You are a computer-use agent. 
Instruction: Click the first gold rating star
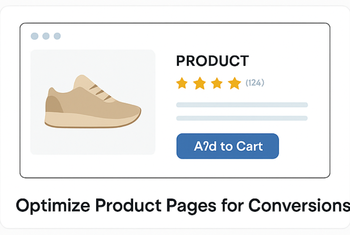182,83
